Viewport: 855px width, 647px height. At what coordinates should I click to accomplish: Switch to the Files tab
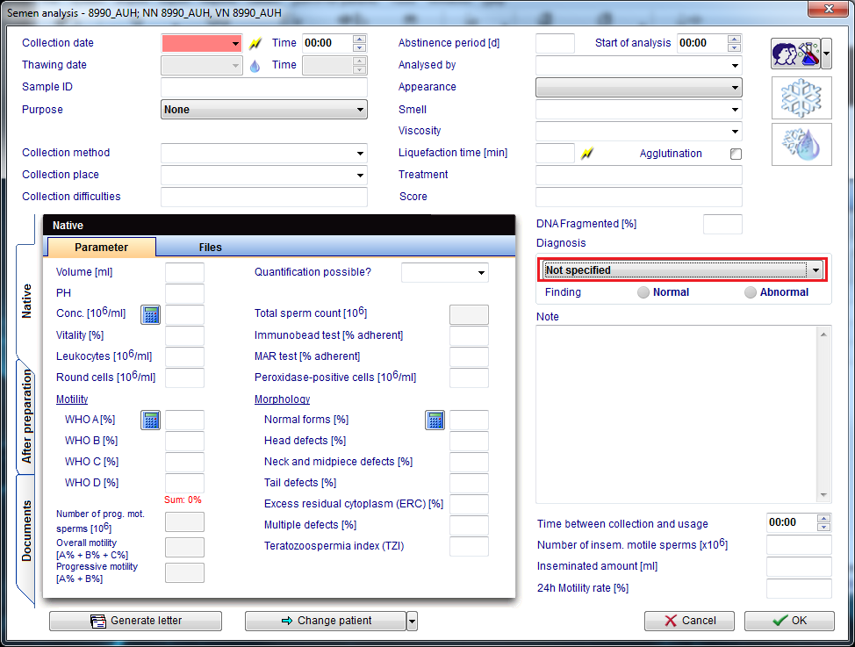(210, 248)
